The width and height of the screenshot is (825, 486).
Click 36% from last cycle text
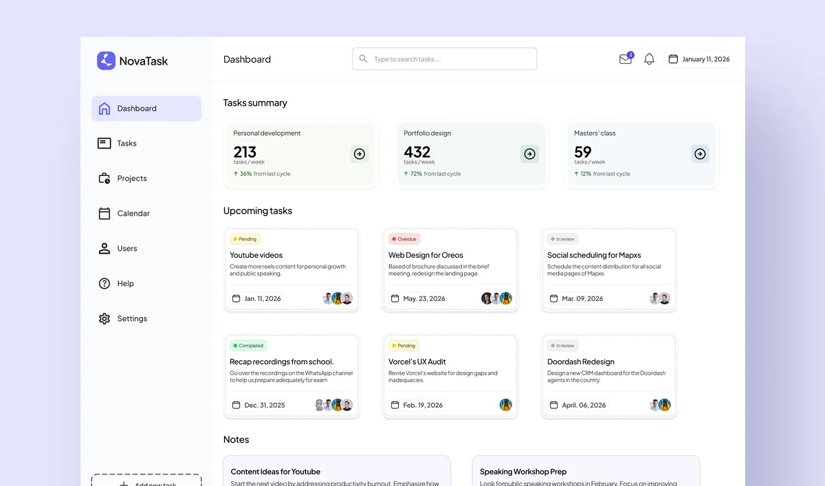click(262, 174)
